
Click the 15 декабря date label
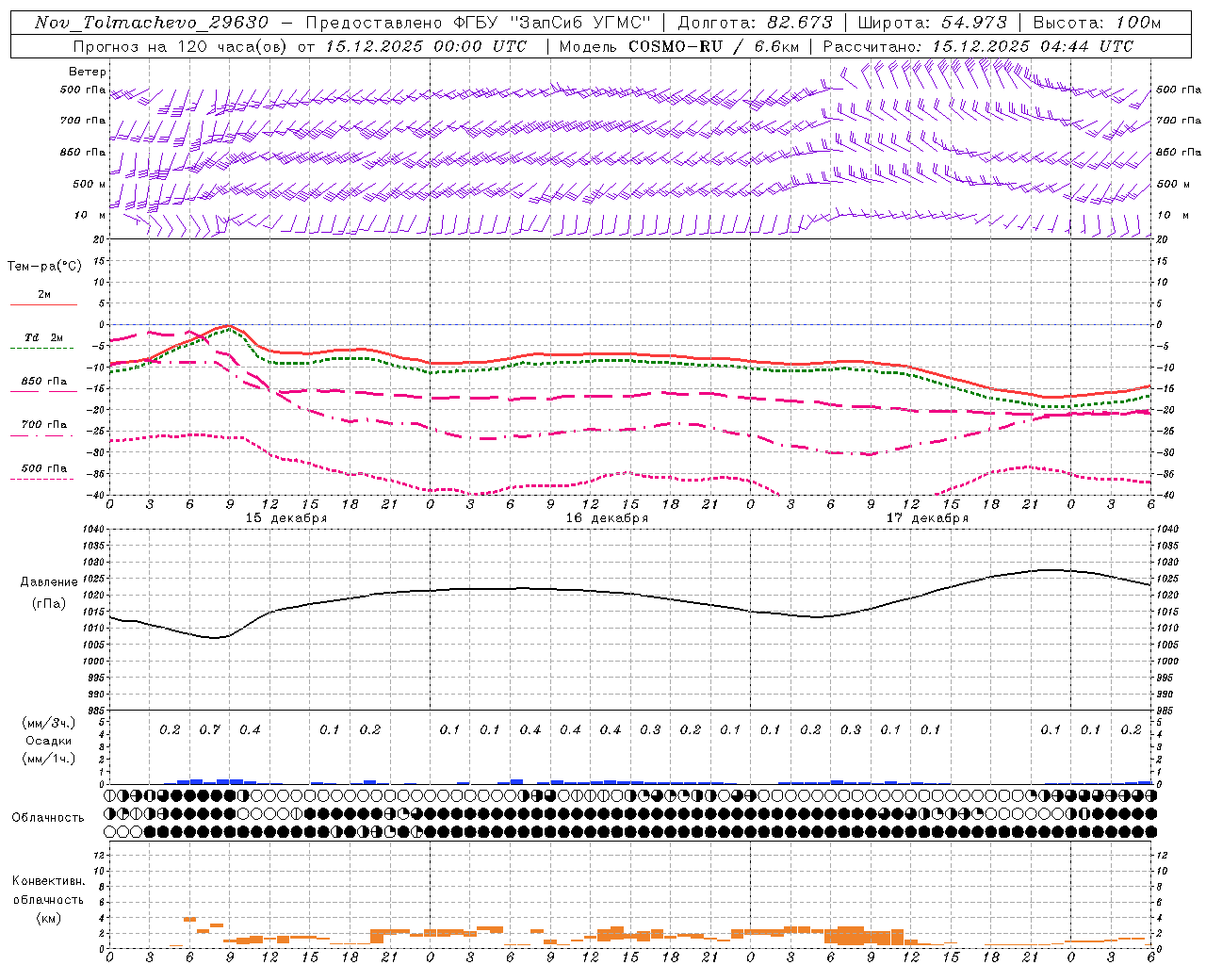286,517
